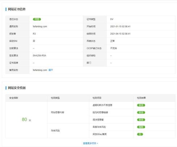Click the 安全指数 column header

tap(13, 98)
